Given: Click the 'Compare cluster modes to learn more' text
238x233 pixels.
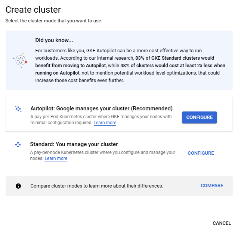Looking at the screenshot, I should click(x=96, y=186).
